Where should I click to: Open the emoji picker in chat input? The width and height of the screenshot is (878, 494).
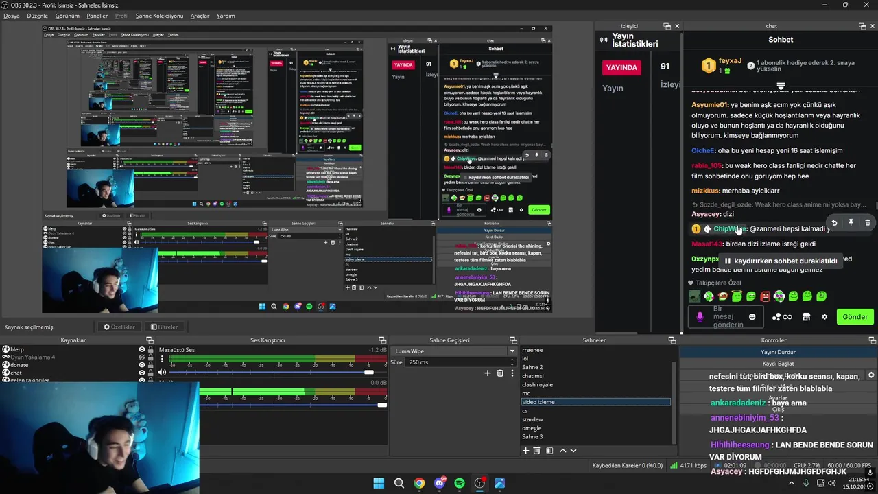pyautogui.click(x=752, y=317)
